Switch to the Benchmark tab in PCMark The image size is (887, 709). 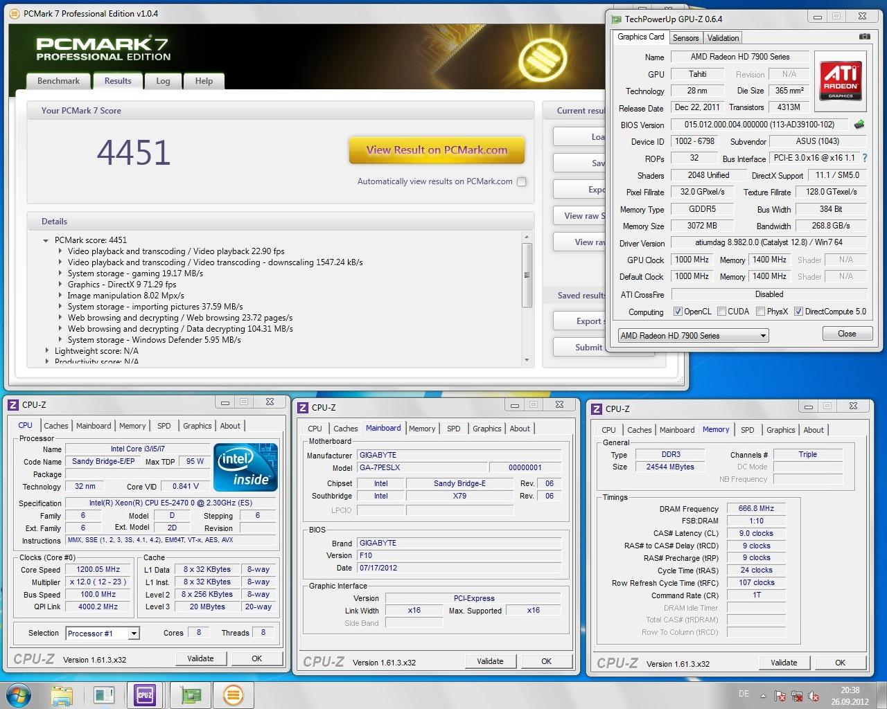[x=58, y=81]
